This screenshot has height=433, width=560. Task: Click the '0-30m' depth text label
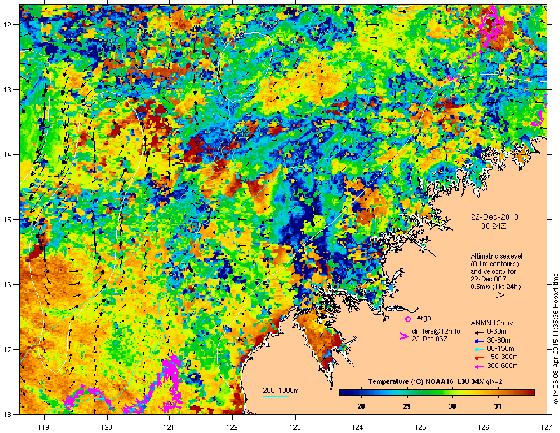click(x=497, y=332)
